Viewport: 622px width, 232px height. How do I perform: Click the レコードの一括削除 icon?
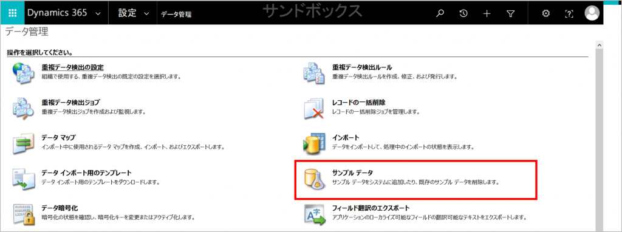pyautogui.click(x=315, y=108)
